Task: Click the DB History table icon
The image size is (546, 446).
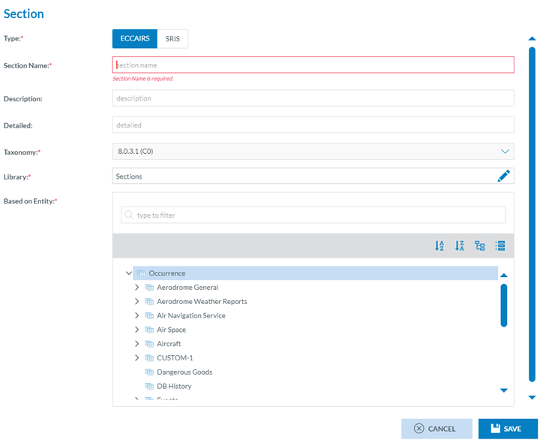Action: [149, 387]
